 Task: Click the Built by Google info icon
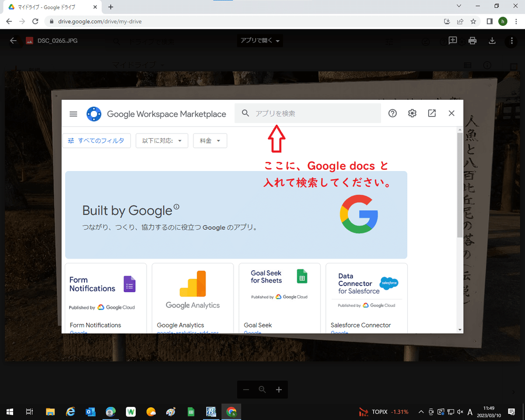(177, 206)
